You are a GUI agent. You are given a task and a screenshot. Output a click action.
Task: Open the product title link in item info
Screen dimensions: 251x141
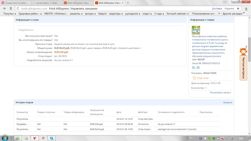(x=210, y=46)
